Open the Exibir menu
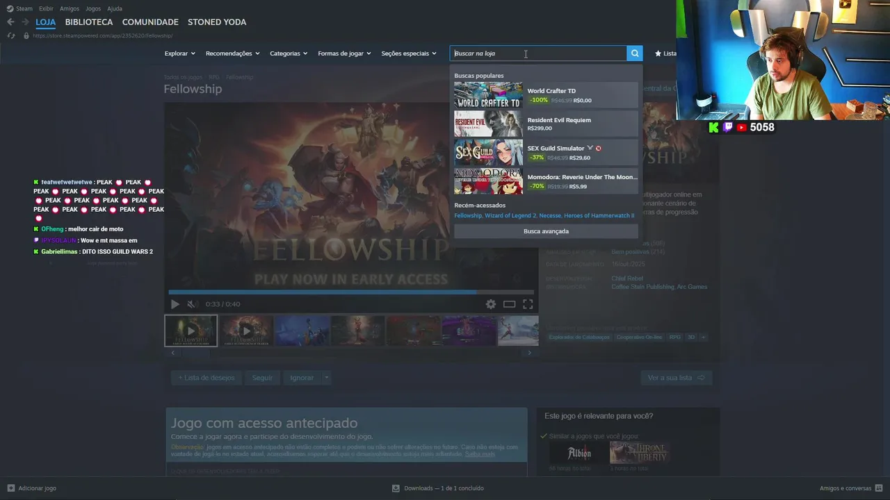Viewport: 890px width, 500px height. (46, 8)
